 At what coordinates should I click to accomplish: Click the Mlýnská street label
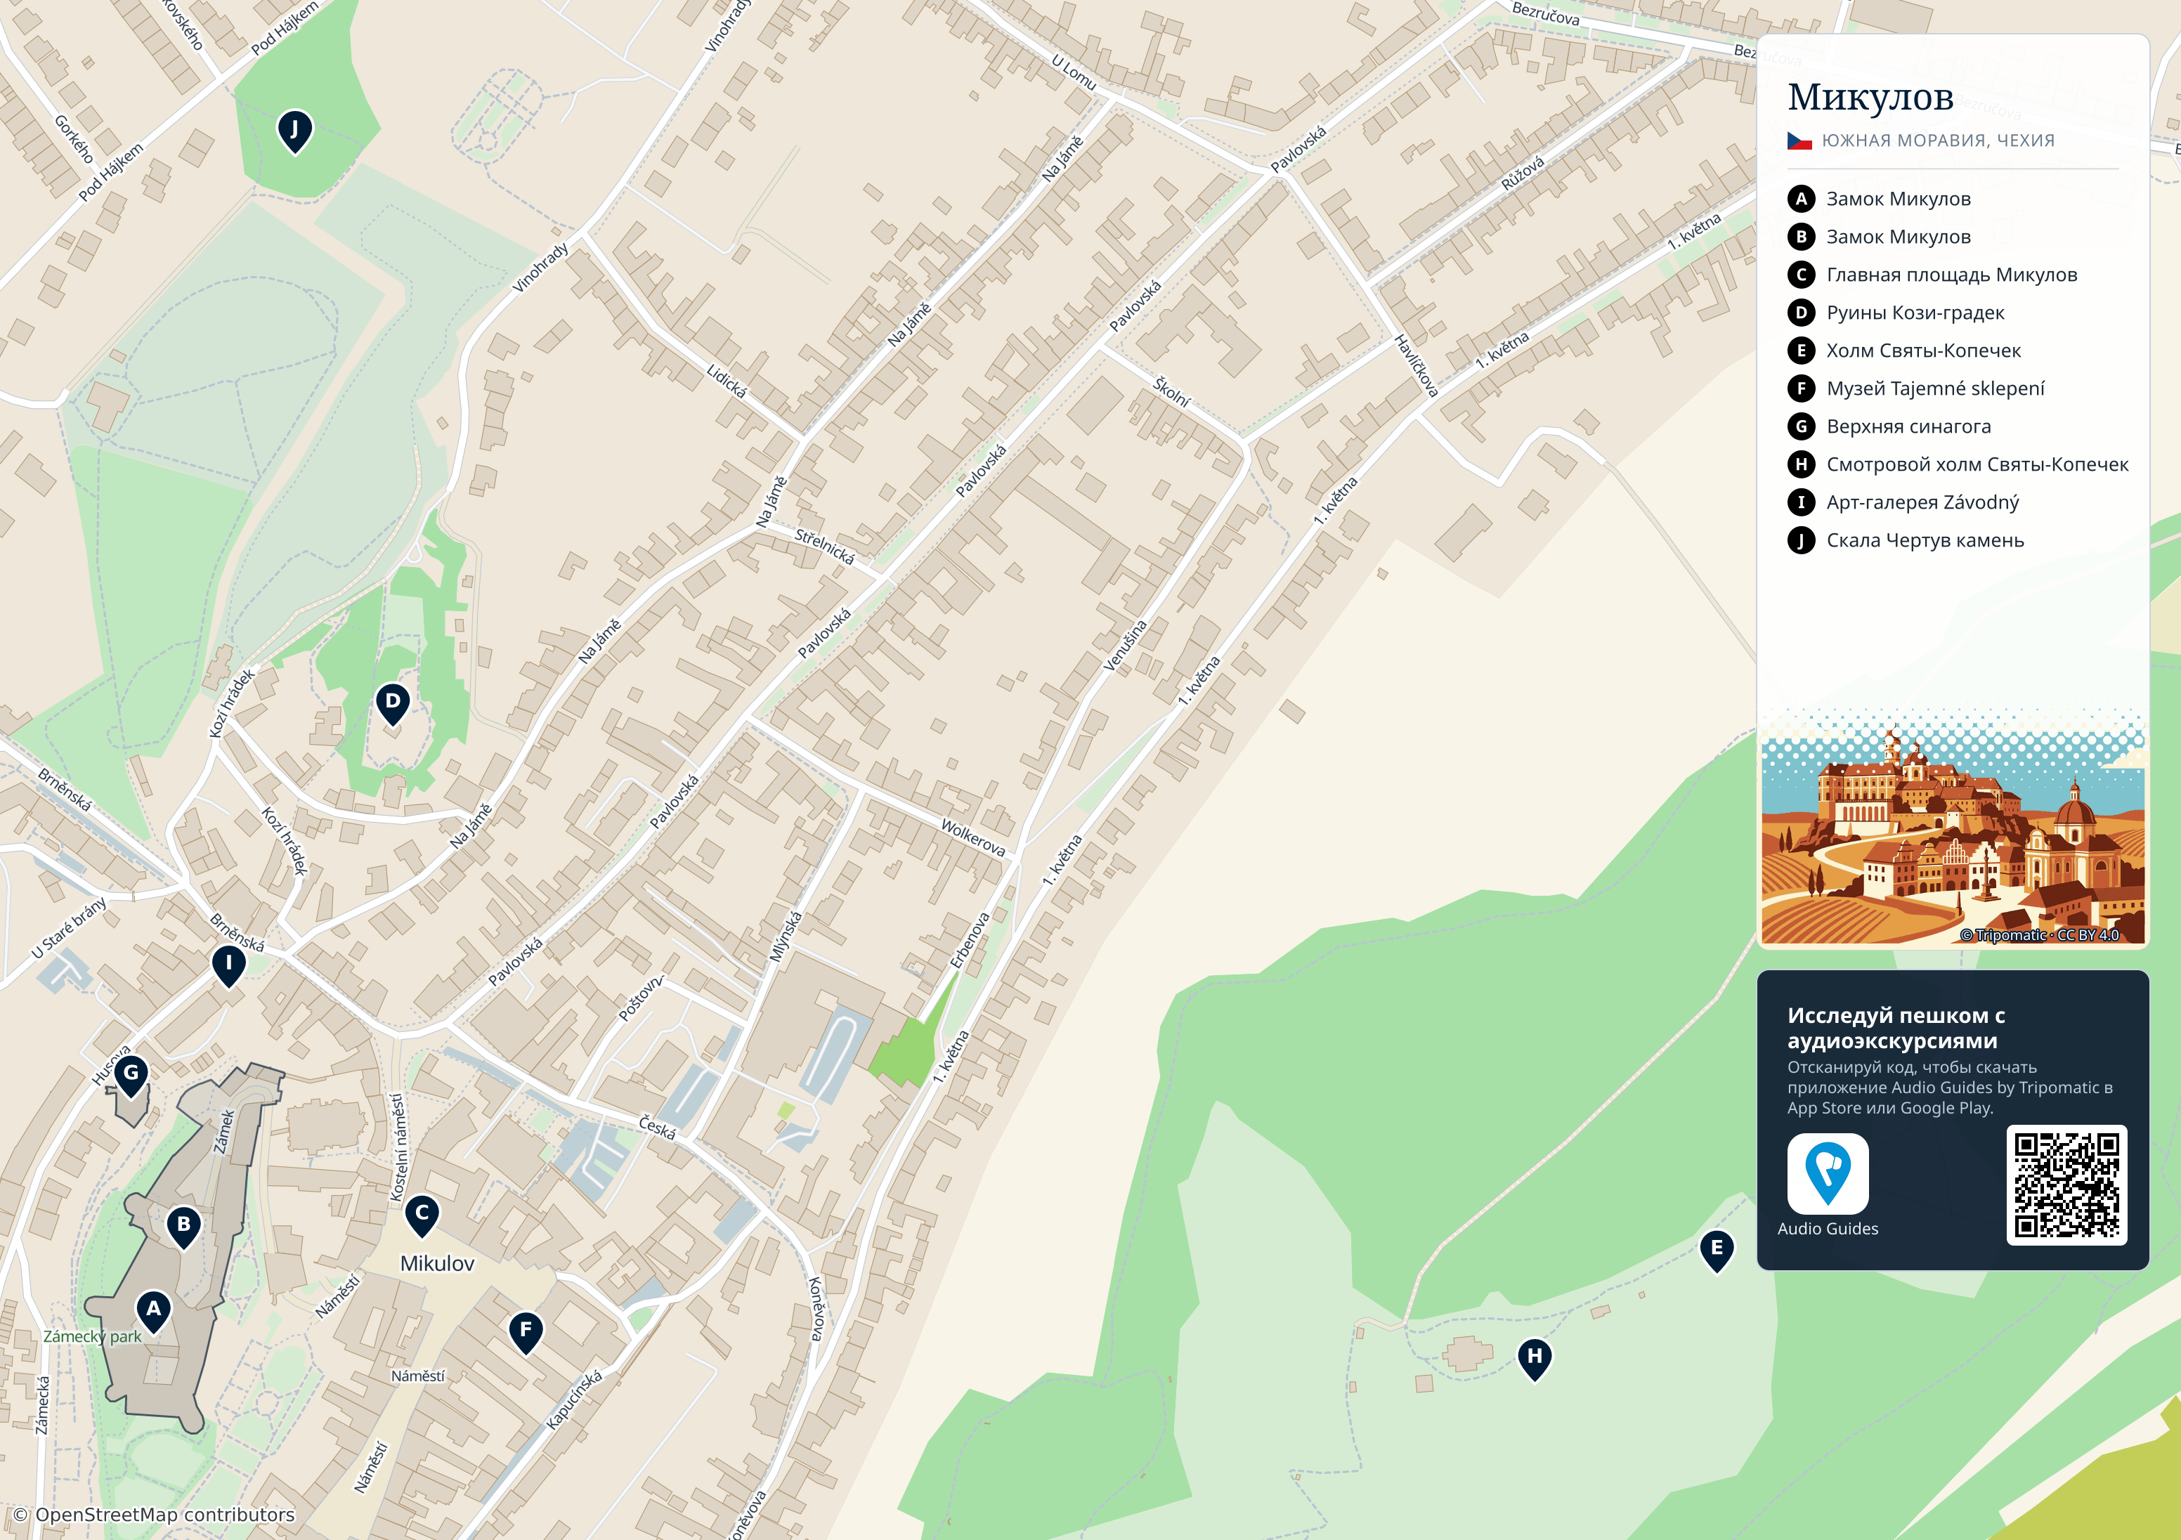click(x=786, y=937)
